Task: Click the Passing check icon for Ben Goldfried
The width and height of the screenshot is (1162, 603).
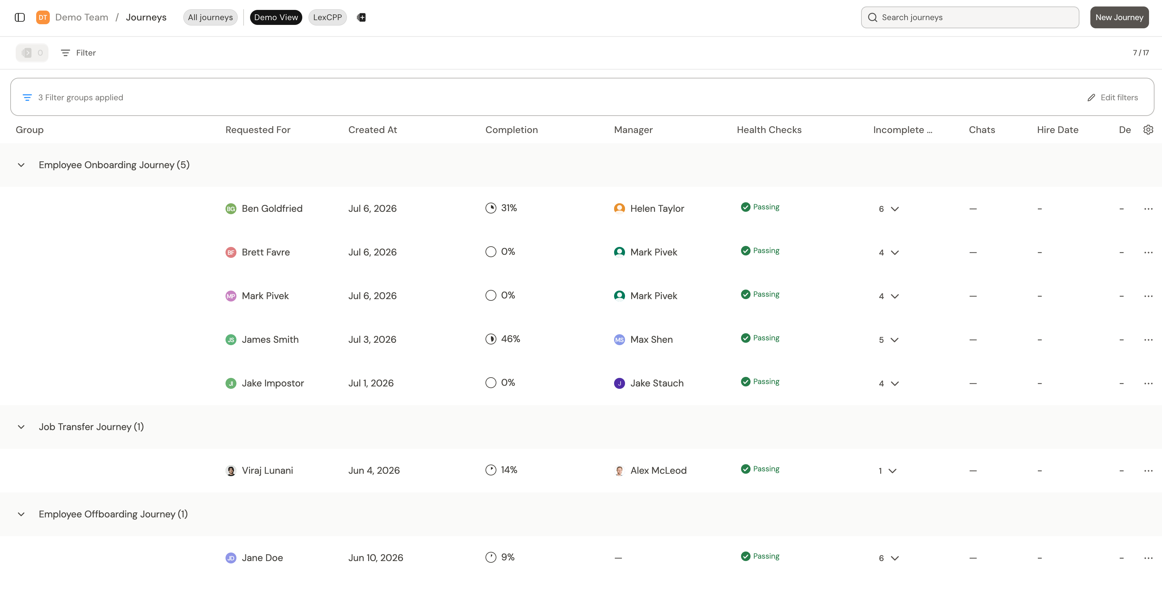Action: [746, 207]
